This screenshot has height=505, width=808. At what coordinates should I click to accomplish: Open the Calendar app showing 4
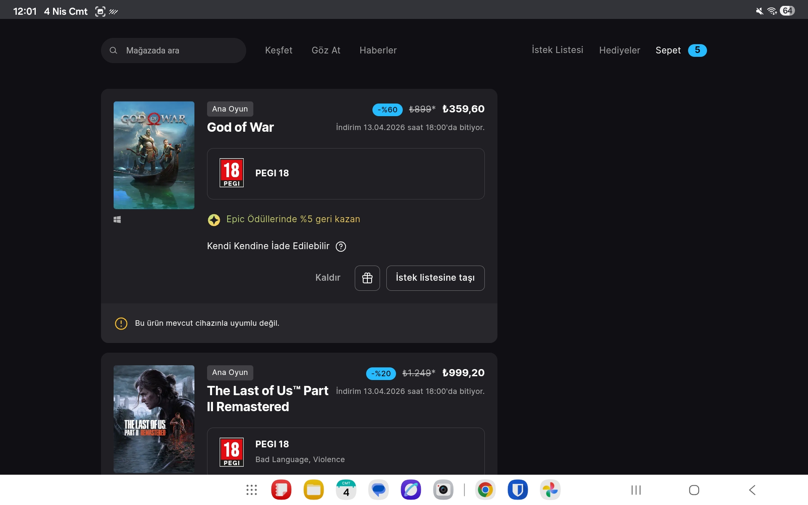tap(346, 490)
